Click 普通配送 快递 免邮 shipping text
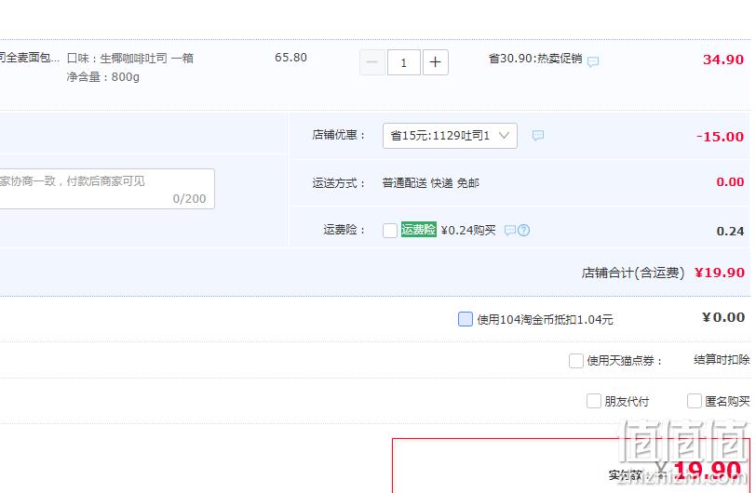 tap(430, 183)
